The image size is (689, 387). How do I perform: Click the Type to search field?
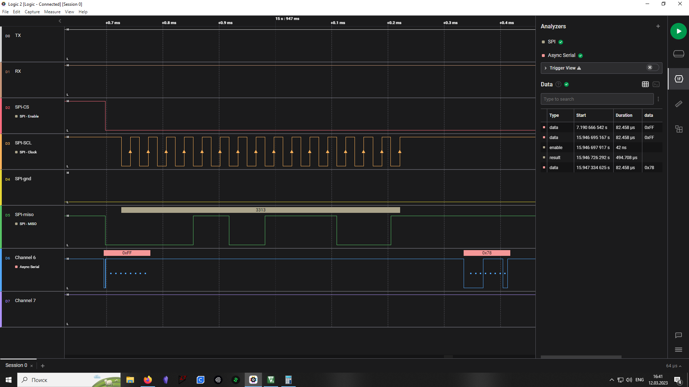[596, 99]
